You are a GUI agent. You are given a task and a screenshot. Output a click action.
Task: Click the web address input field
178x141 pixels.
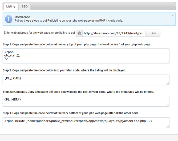pyautogui.click(x=113, y=33)
